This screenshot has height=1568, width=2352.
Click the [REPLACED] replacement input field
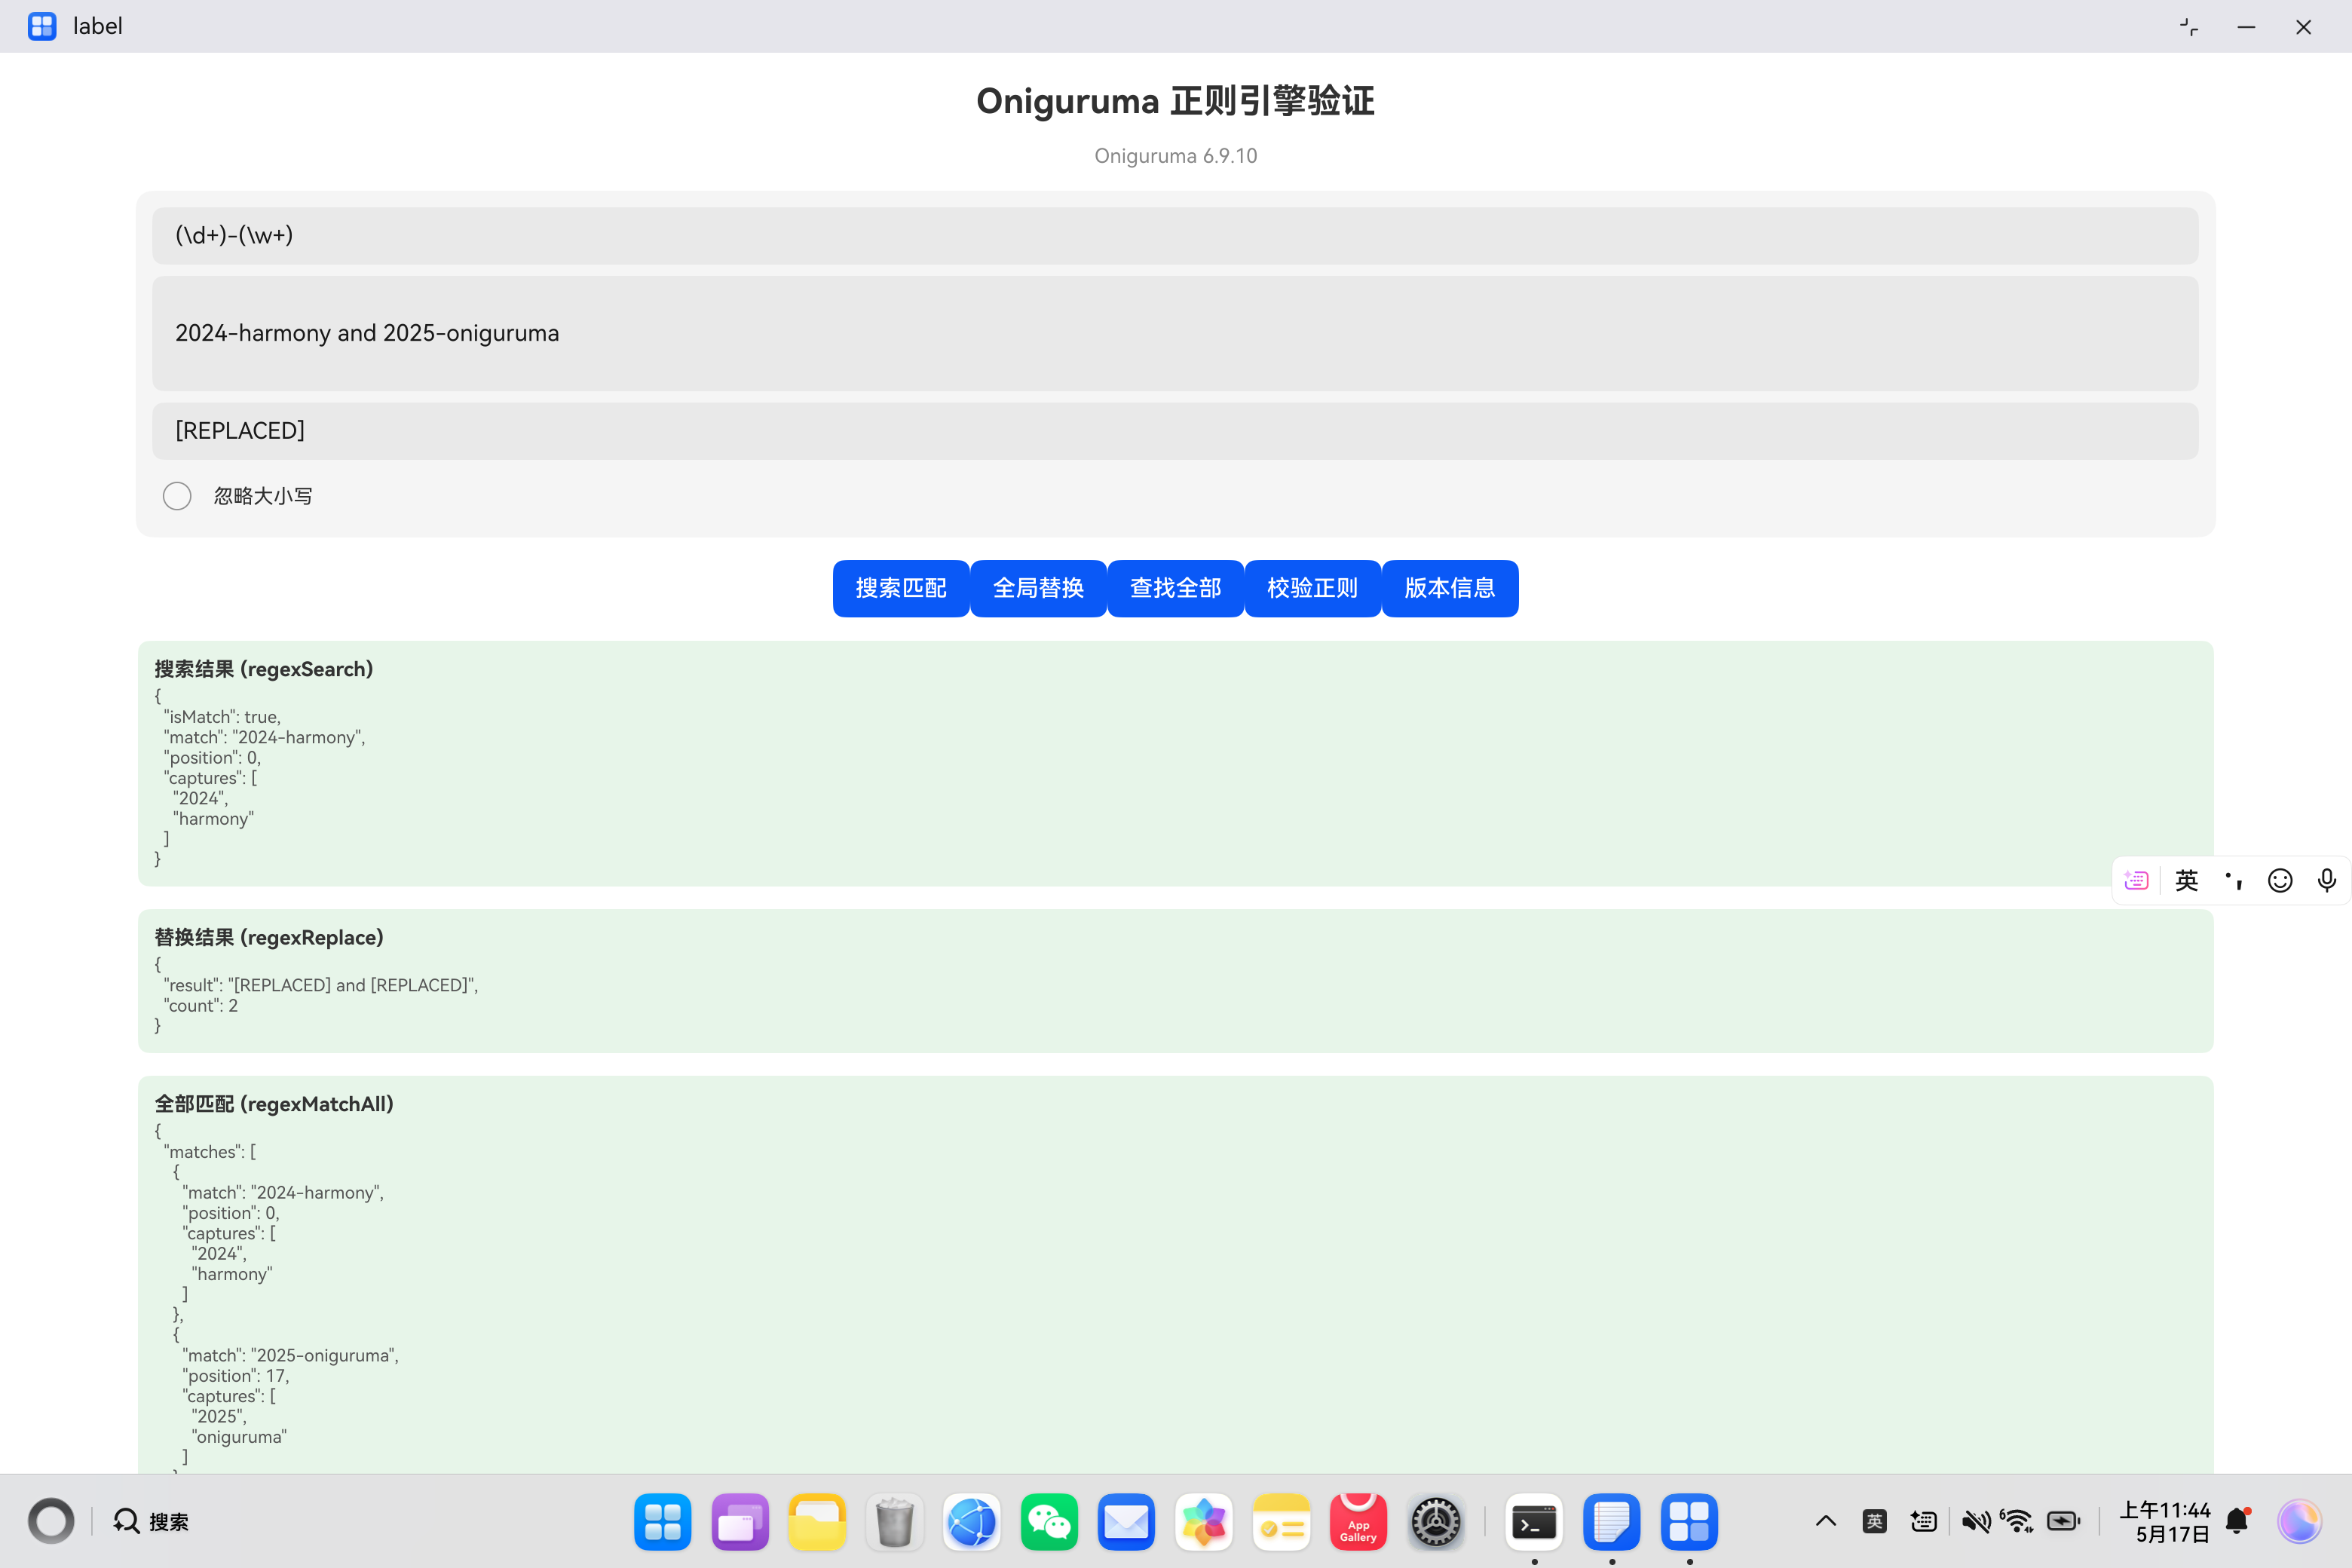(x=1175, y=431)
